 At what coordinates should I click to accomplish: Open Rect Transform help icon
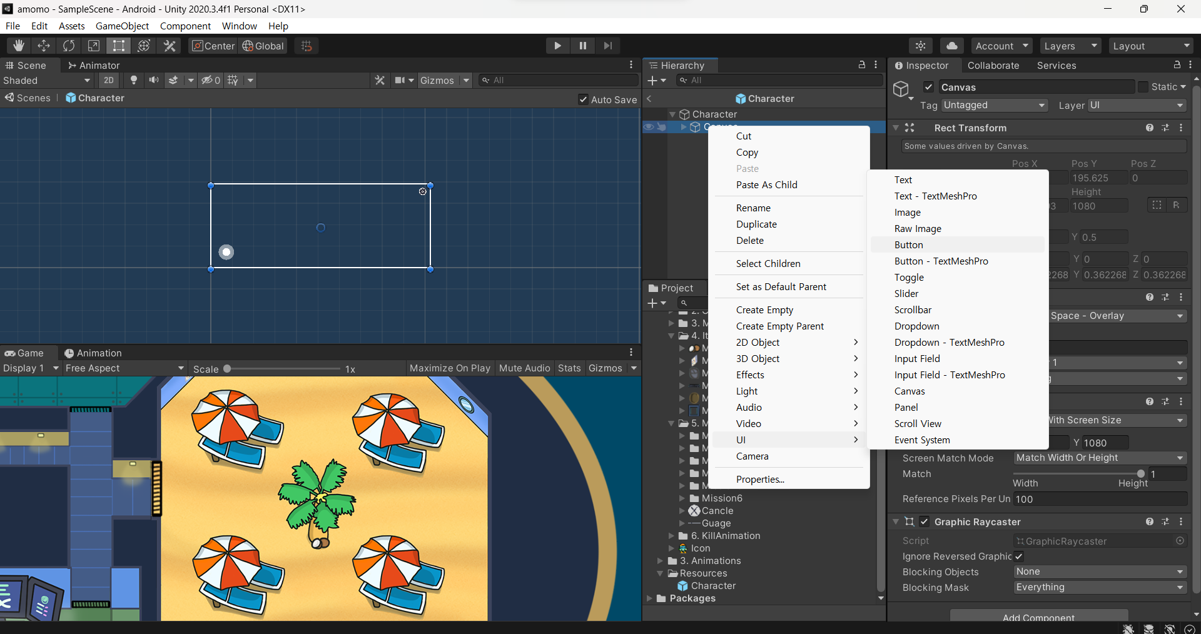click(1150, 128)
